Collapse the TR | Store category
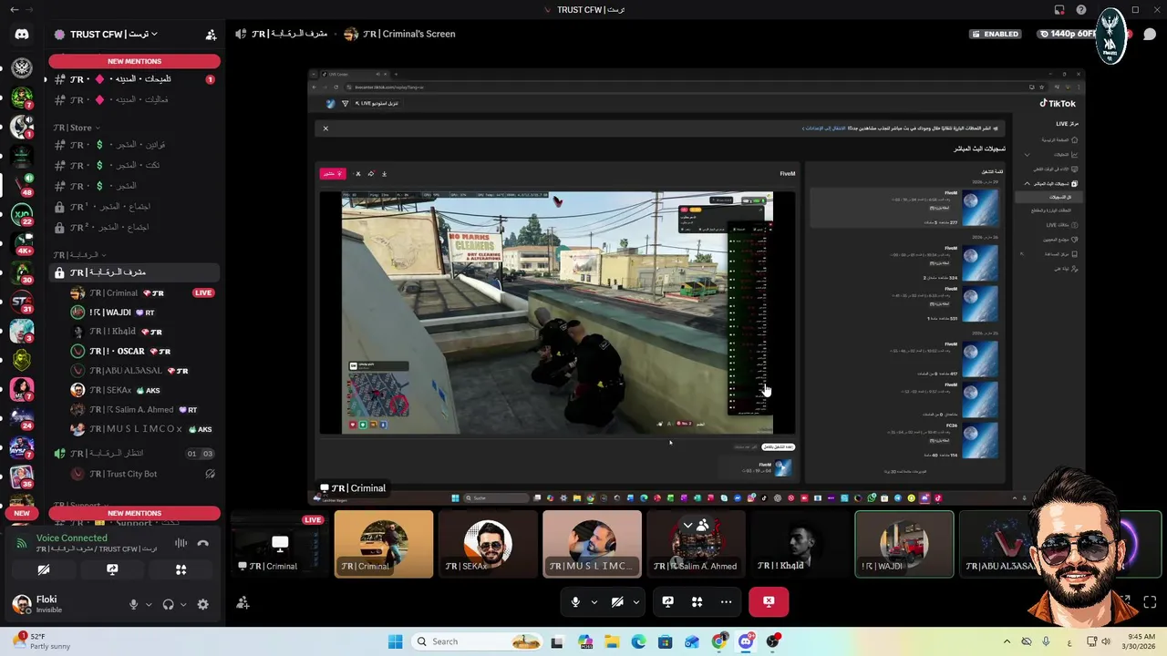The width and height of the screenshot is (1167, 656). coord(77,128)
